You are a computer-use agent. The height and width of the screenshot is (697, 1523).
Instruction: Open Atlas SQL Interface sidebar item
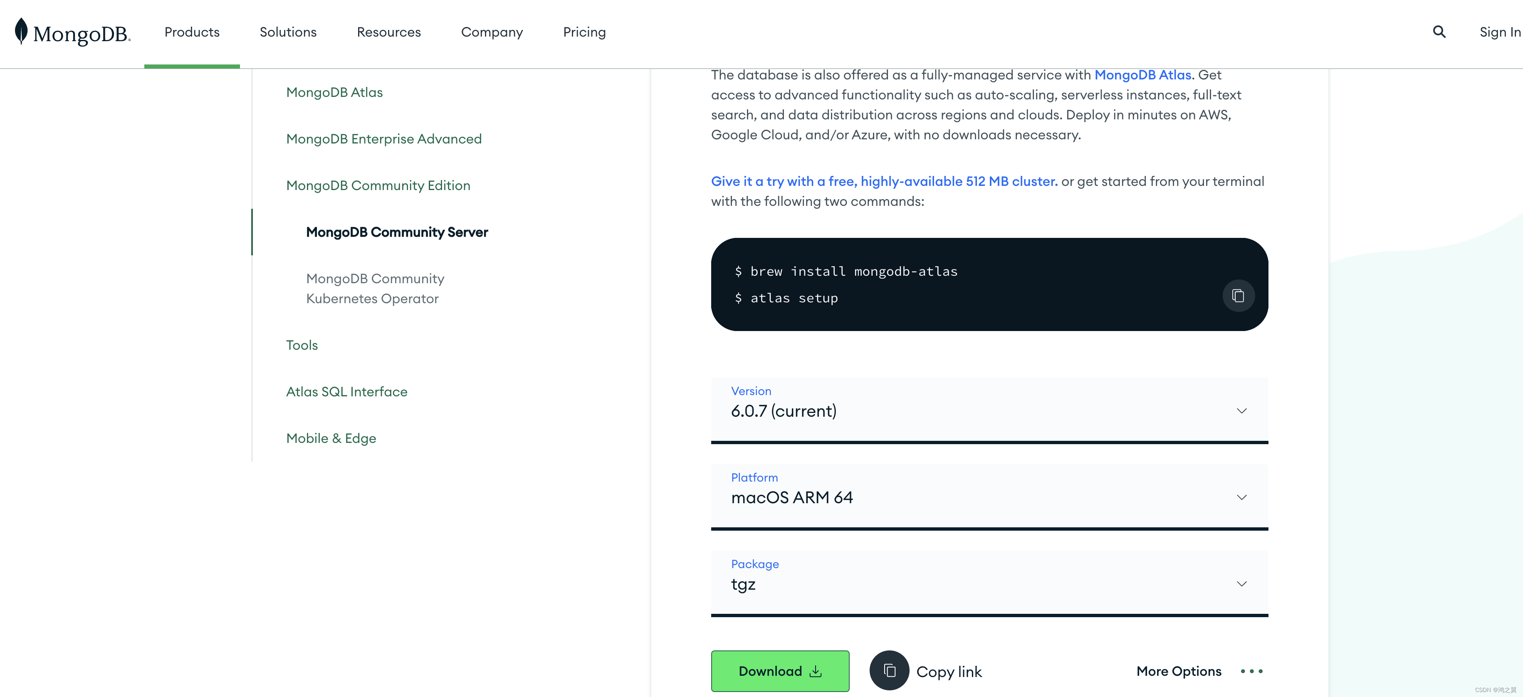coord(346,392)
